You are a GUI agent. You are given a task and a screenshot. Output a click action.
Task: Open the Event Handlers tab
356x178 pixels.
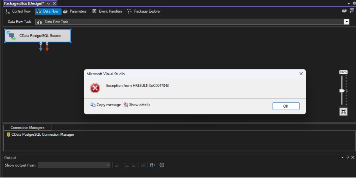pyautogui.click(x=107, y=11)
